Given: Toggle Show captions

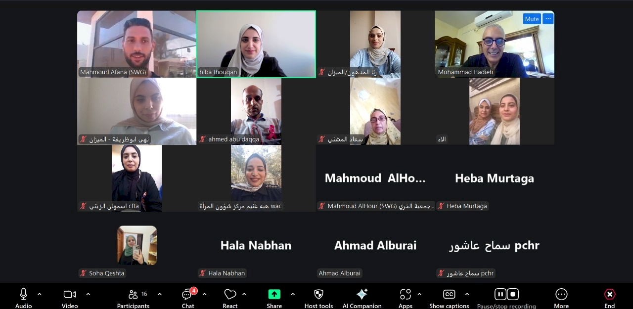Looking at the screenshot, I should [449, 294].
